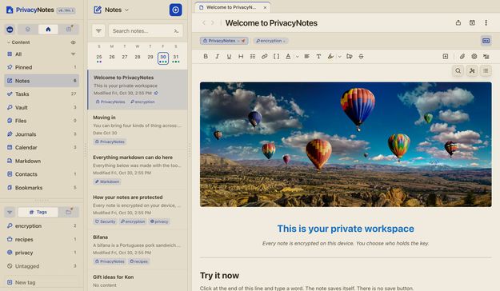The image size is (500, 291).
Task: Click the hot air balloons cover image
Action: pyautogui.click(x=346, y=145)
